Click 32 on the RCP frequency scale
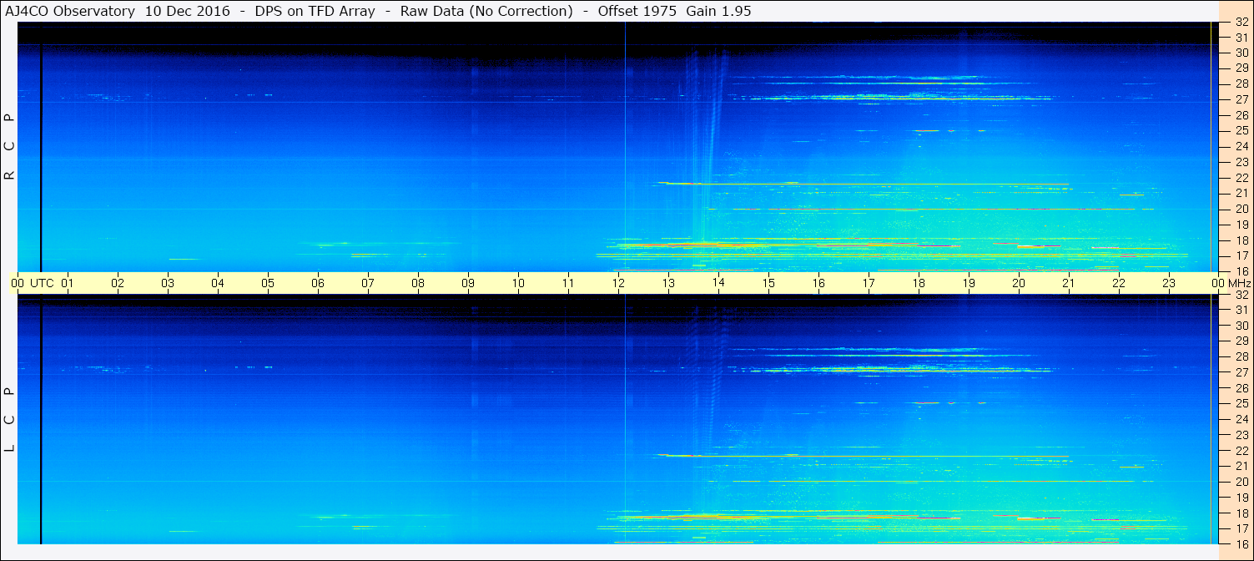The image size is (1254, 561). coord(1241,23)
